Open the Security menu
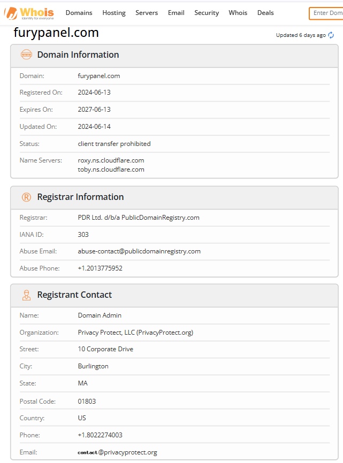Screen dimensions: 343x463 click(x=207, y=13)
